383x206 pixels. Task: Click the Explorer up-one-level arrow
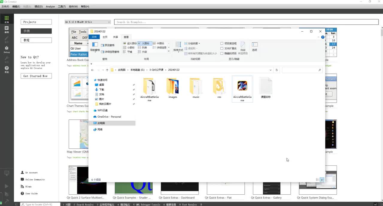[x=107, y=70]
